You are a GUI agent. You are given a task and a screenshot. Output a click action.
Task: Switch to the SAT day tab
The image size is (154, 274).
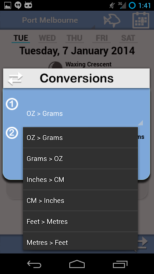click(128, 38)
